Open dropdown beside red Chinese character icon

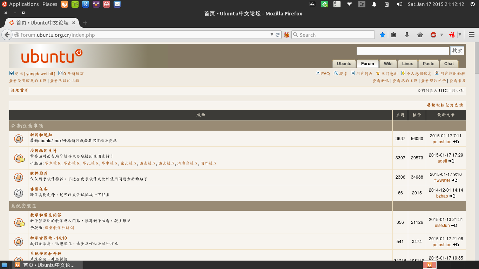click(460, 35)
